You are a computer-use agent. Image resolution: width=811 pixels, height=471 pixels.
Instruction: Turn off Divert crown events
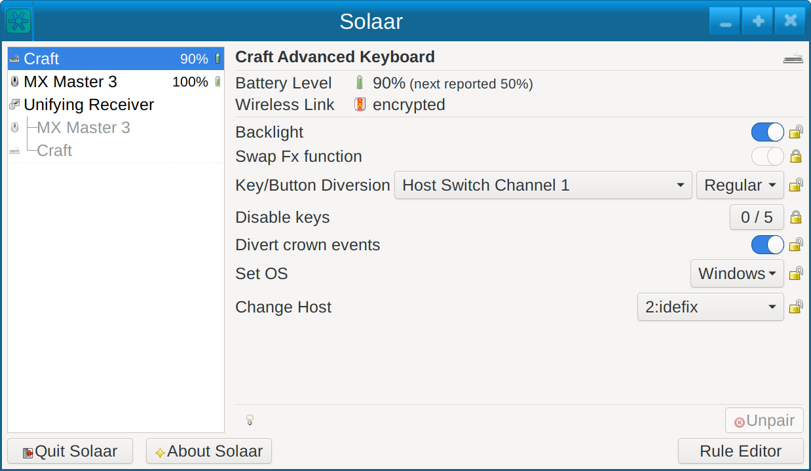[x=767, y=244]
